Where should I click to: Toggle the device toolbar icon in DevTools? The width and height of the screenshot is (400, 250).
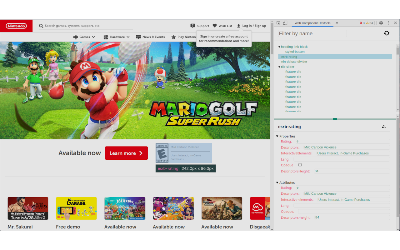(285, 23)
